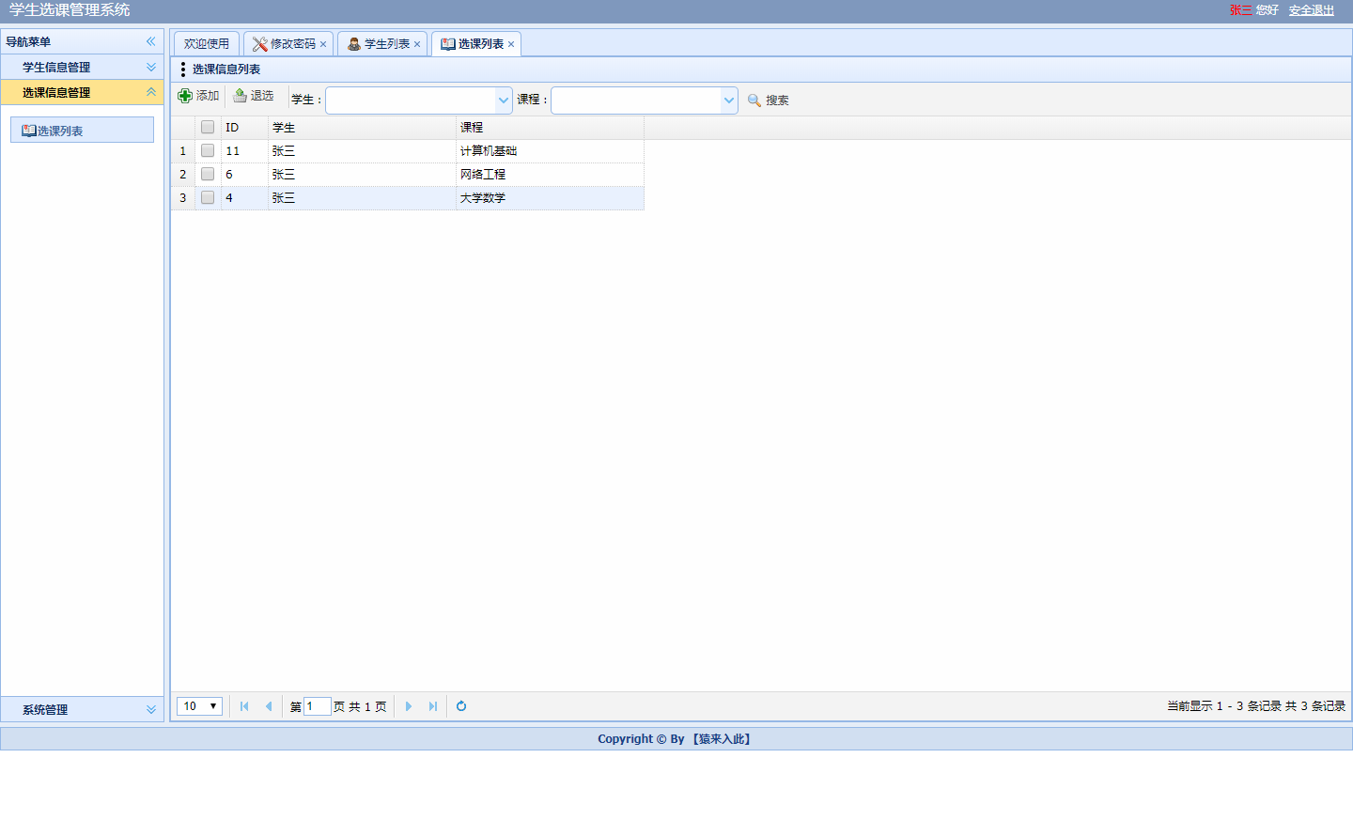Click the 学生选课管理系统 title
This screenshot has width=1353, height=835.
(70, 10)
